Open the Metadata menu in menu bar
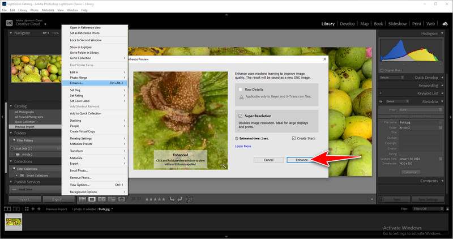453x239 pixels. pyautogui.click(x=48, y=10)
